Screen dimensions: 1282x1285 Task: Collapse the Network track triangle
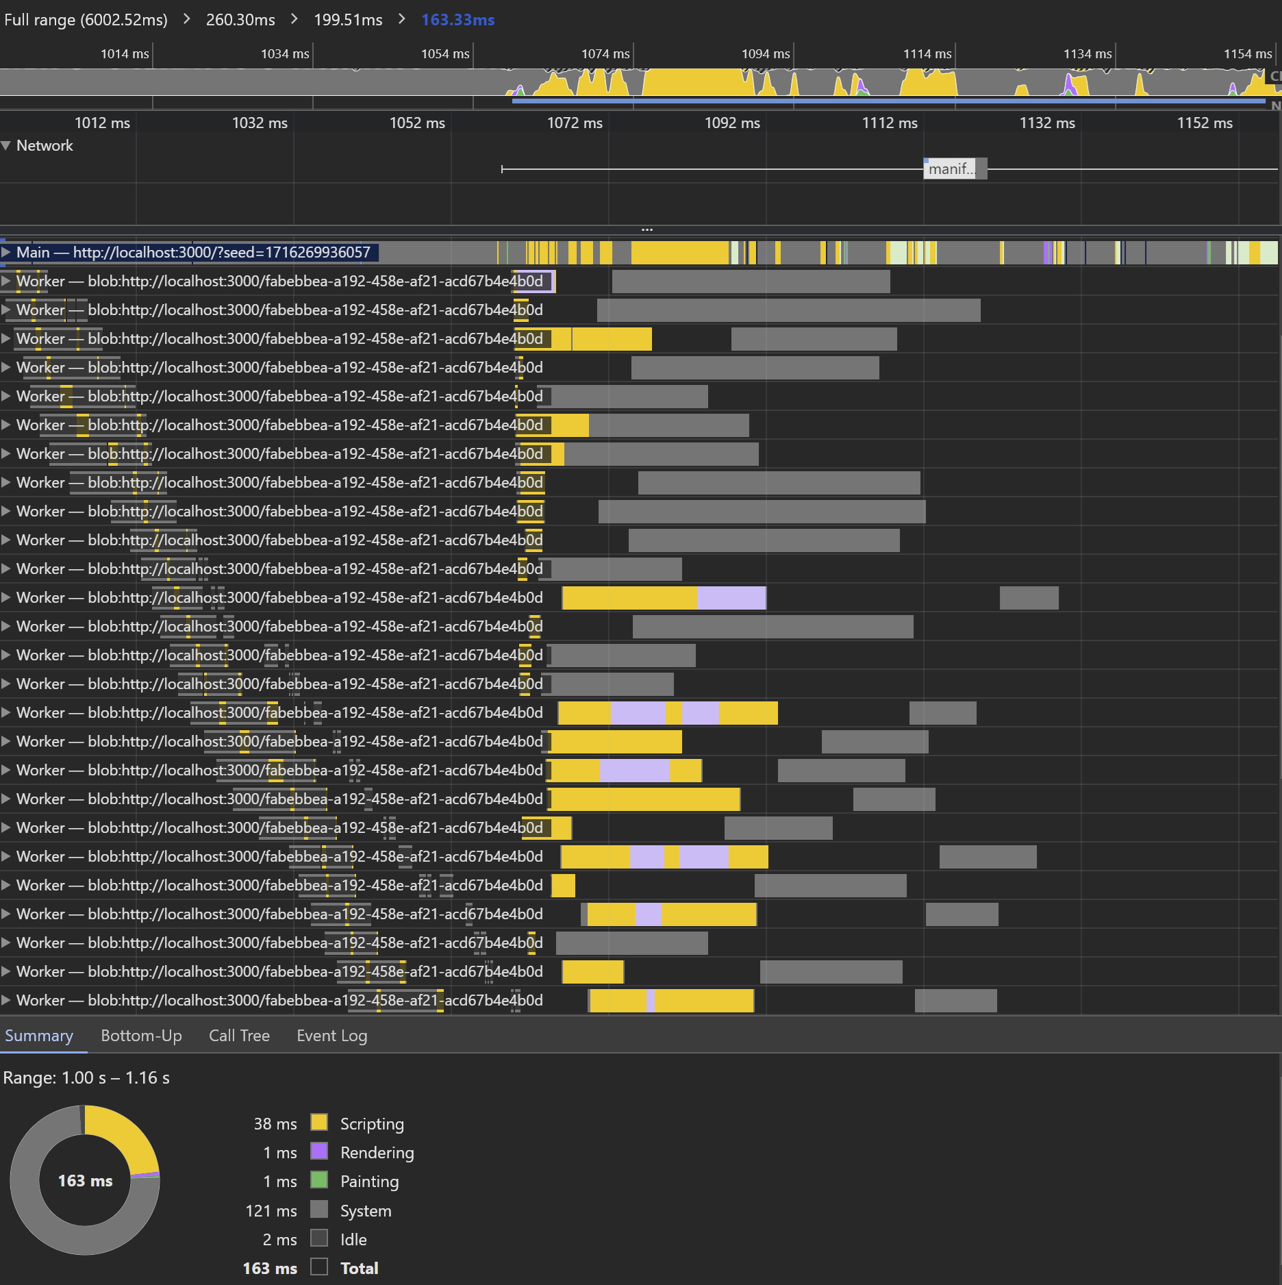(x=6, y=146)
